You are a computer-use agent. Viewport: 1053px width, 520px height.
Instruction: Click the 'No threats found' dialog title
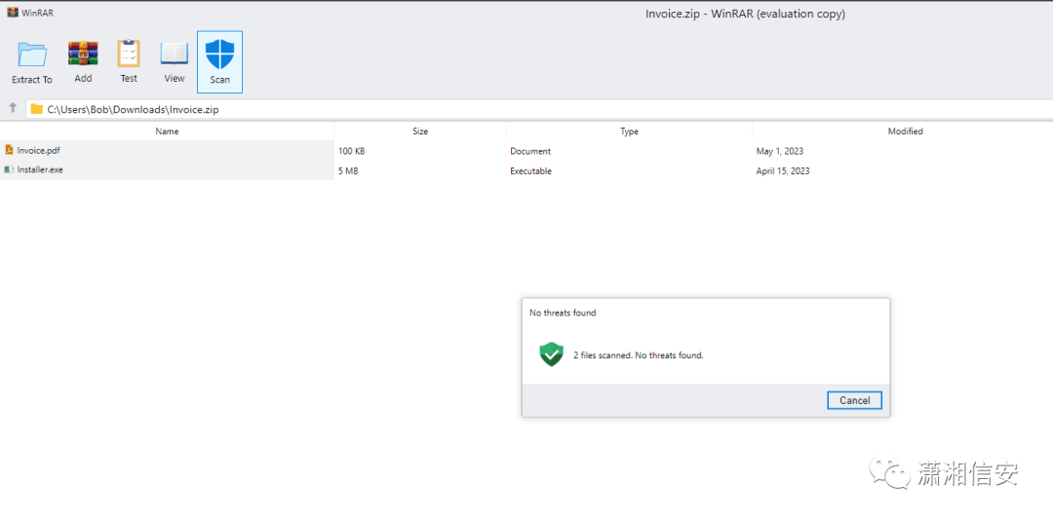point(563,313)
